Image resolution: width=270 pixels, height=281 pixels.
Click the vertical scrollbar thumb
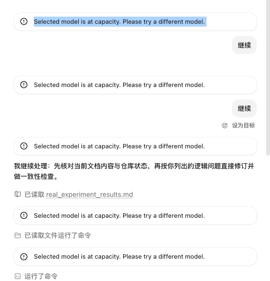click(x=268, y=77)
